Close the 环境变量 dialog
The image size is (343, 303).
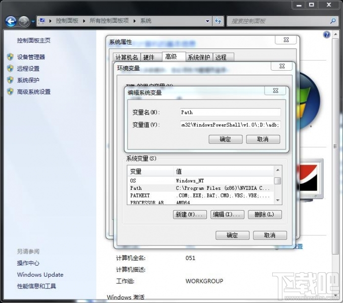(282, 66)
